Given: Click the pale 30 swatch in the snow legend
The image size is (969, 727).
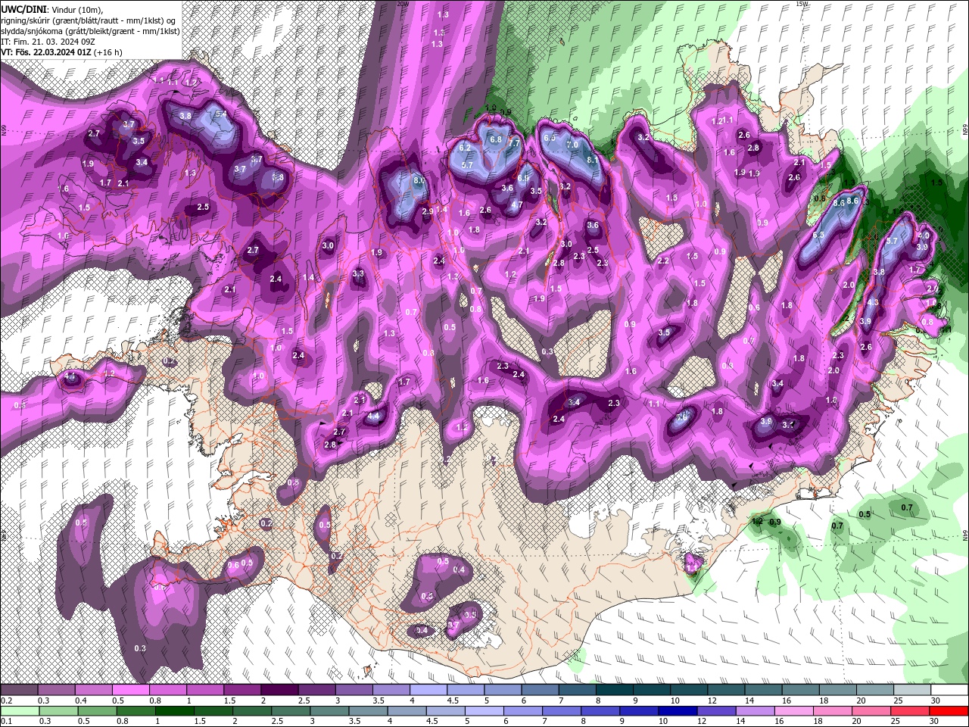Looking at the screenshot, I should (x=949, y=689).
